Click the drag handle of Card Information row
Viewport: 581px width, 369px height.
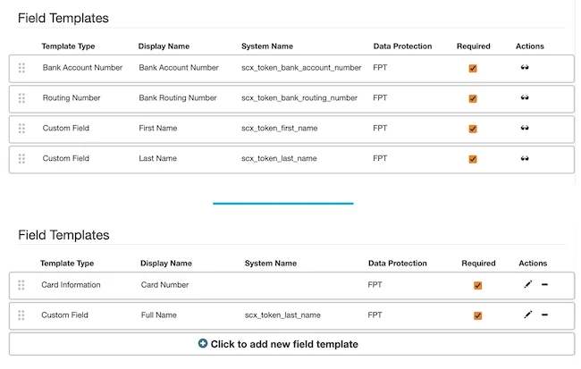tap(21, 285)
